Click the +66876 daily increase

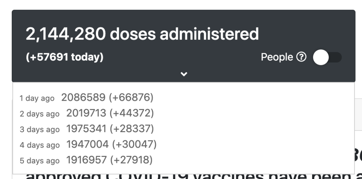131,97
